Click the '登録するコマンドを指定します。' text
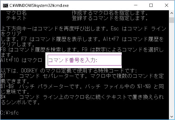 pyautogui.click(x=110, y=18)
